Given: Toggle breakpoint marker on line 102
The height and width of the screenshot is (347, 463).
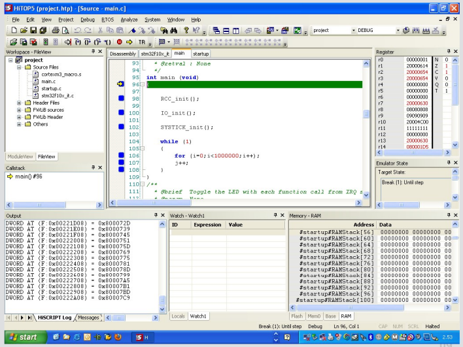Looking at the screenshot, I should (121, 126).
